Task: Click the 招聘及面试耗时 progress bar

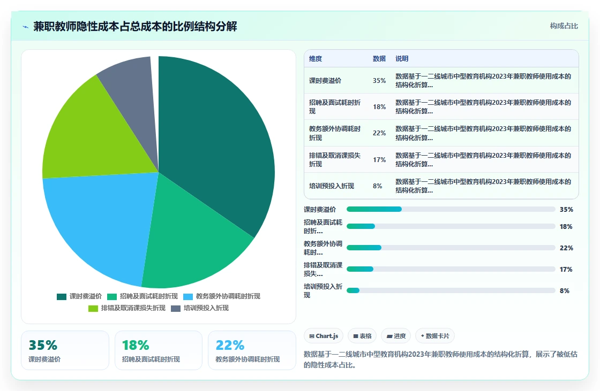Action: click(451, 226)
